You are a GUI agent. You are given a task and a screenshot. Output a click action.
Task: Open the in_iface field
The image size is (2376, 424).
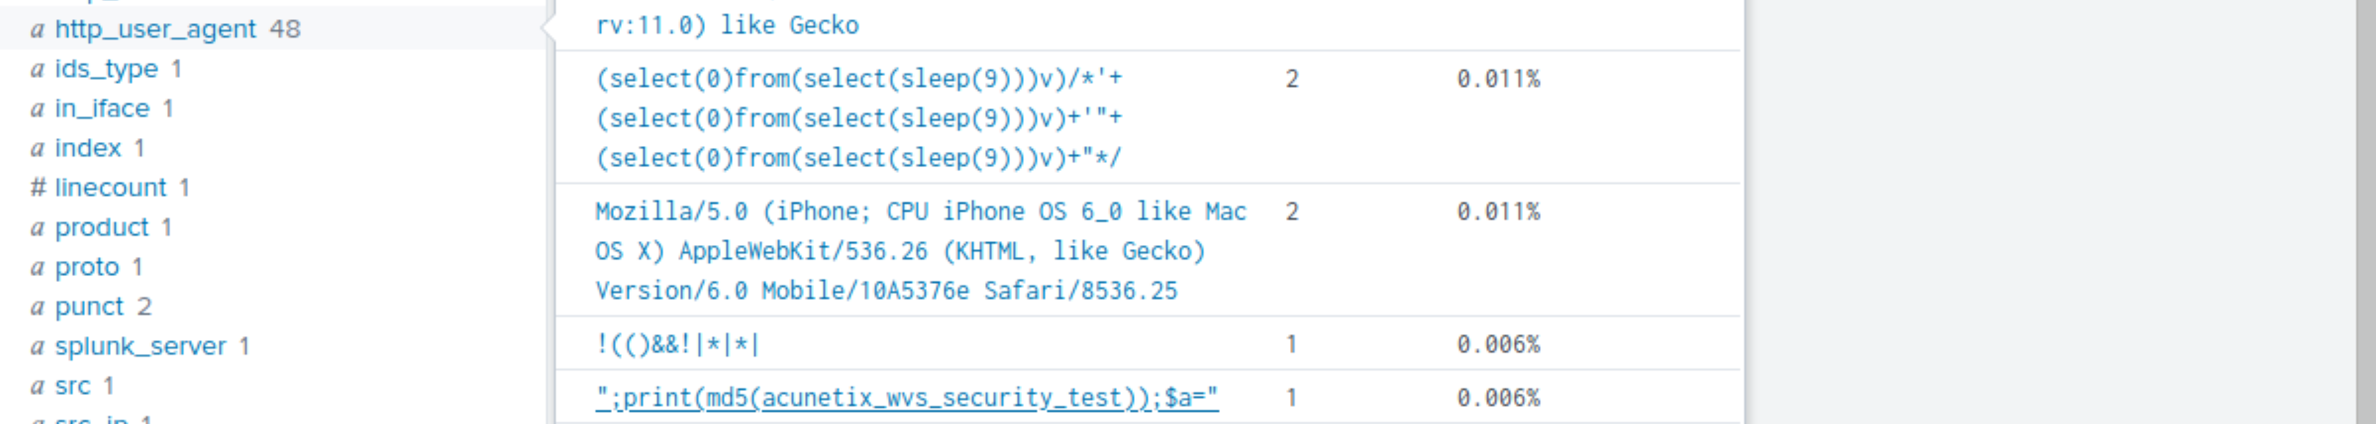[102, 109]
